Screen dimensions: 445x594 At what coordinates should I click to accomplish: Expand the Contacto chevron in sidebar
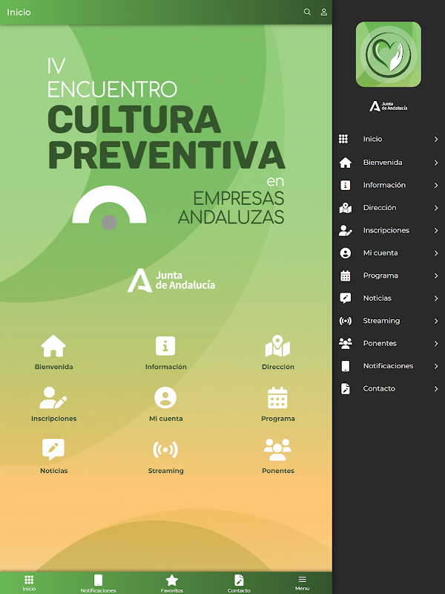coord(436,388)
